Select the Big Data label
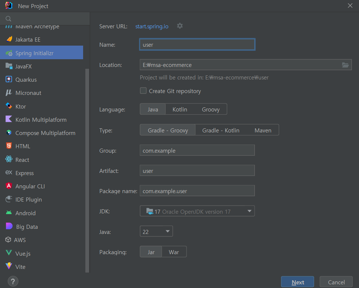 pyautogui.click(x=27, y=227)
